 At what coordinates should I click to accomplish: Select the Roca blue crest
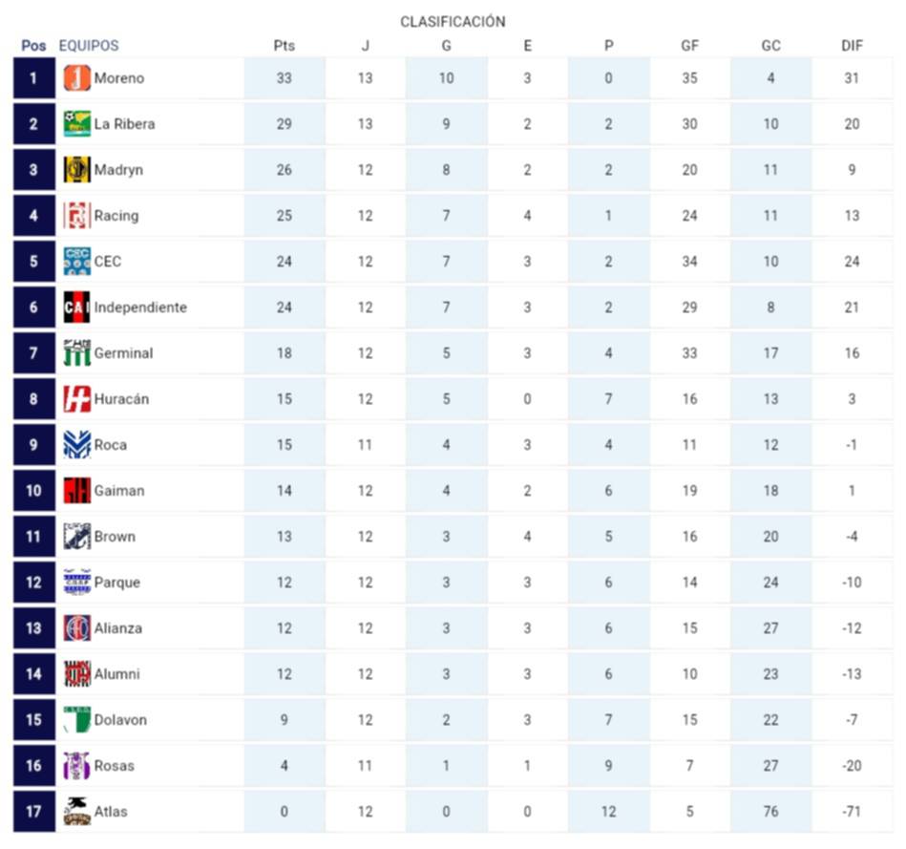pyautogui.click(x=77, y=445)
